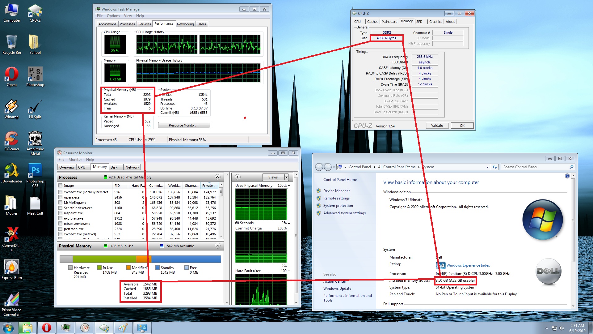593x334 pixels.
Task: Check the mspaint.exe process checkbox
Action: point(61,213)
